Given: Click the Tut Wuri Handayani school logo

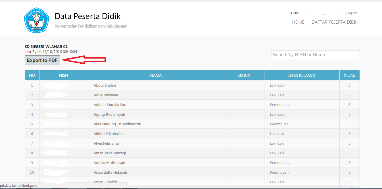Looking at the screenshot, I should [x=36, y=20].
